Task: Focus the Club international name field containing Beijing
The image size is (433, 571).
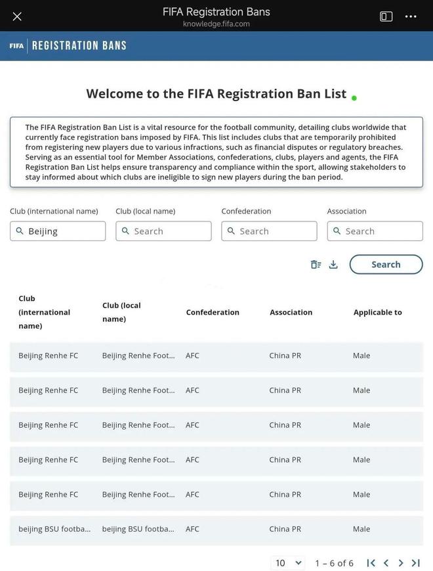Action: [x=58, y=231]
